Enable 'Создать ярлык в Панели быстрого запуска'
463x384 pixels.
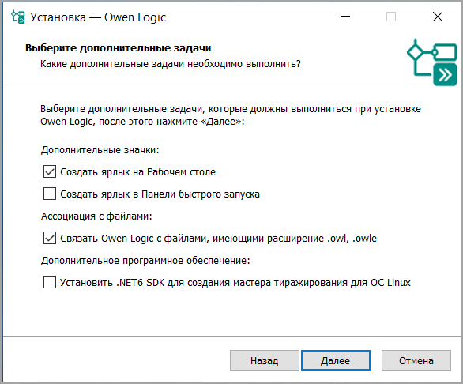point(50,194)
